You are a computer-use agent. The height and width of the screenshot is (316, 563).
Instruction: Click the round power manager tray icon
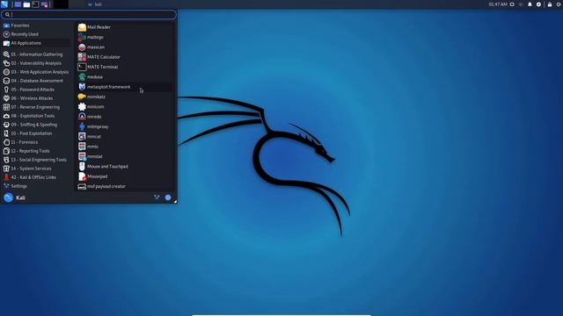(538, 4)
